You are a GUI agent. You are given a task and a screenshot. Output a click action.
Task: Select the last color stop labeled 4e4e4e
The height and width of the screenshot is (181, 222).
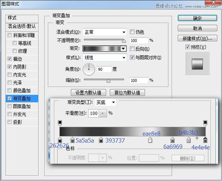pos(205,140)
